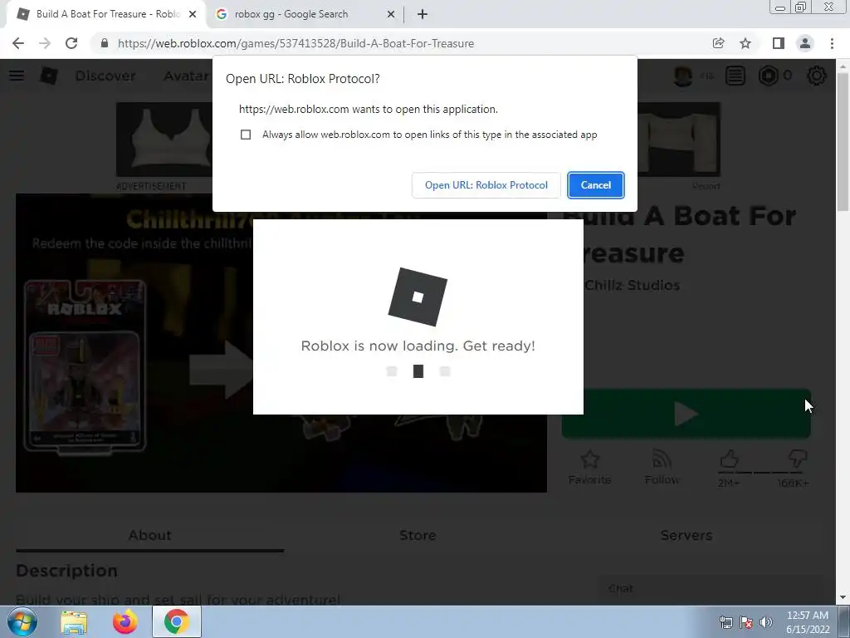Switch to the robox gg Google Search tab
The height and width of the screenshot is (638, 850).
pos(304,14)
